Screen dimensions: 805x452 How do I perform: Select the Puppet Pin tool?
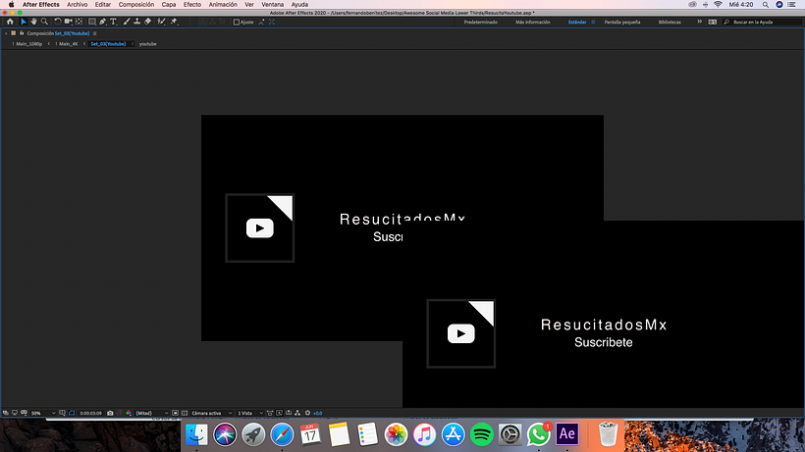(174, 22)
